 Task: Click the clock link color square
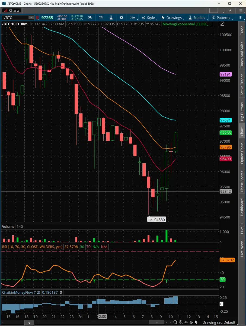(37, 18)
